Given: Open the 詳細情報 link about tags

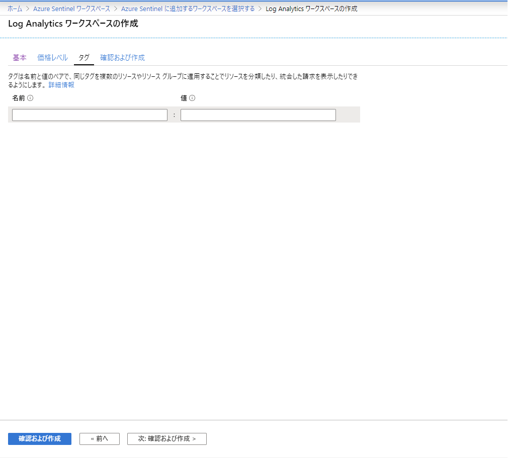Looking at the screenshot, I should 61,85.
